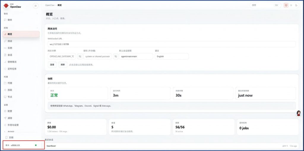Collapse the 设置 sidebar section
Viewport: 304px width, 151px height.
tap(37, 105)
